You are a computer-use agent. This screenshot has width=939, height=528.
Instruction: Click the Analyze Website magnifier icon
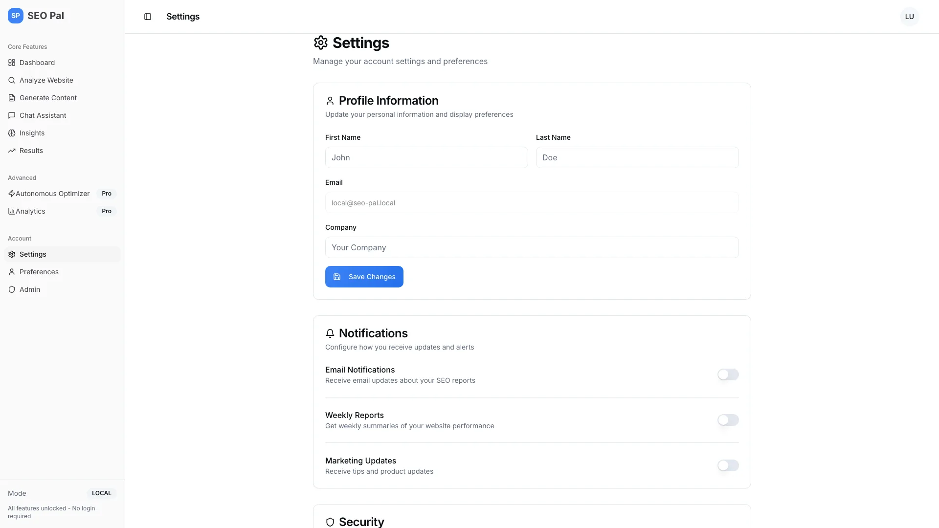pyautogui.click(x=12, y=80)
